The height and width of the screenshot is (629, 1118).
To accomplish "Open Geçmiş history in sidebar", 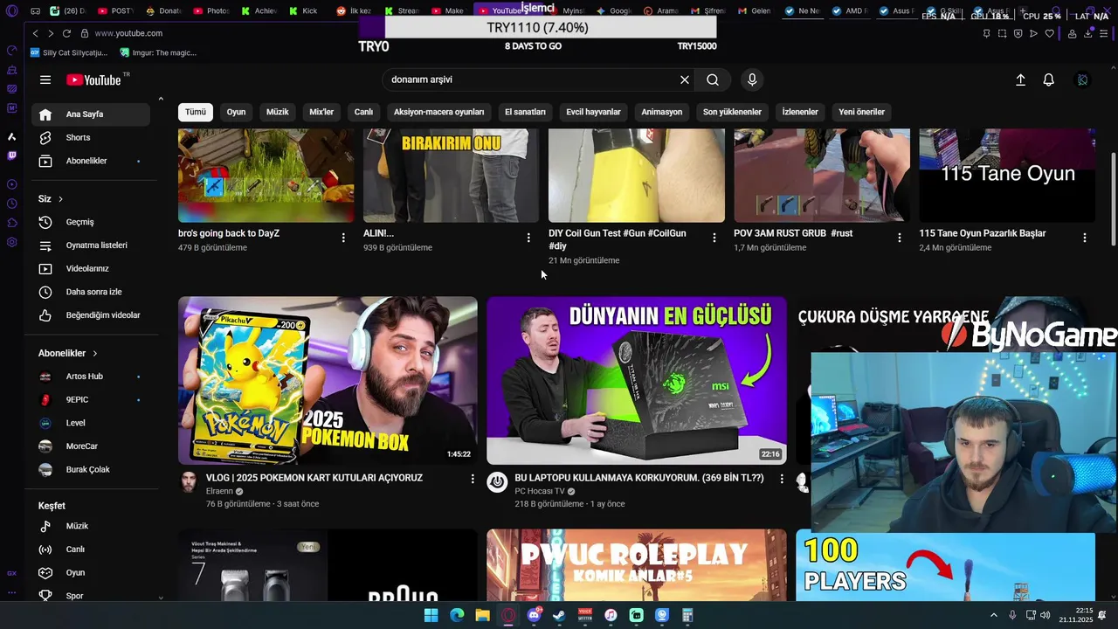I will (x=91, y=222).
